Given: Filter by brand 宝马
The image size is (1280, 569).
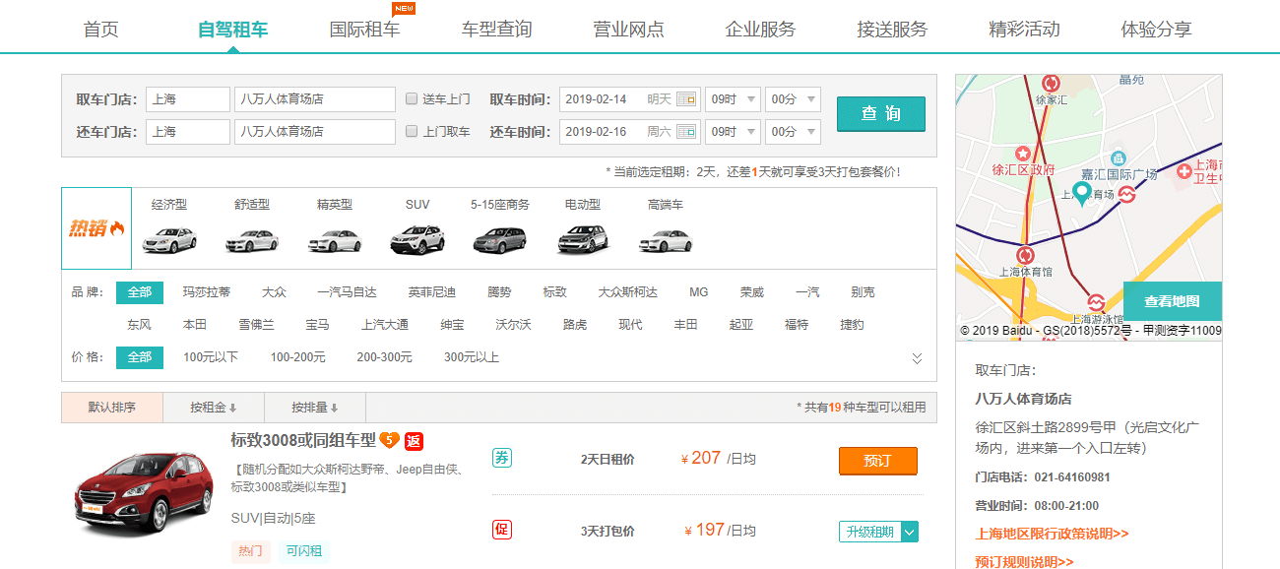Looking at the screenshot, I should 317,325.
